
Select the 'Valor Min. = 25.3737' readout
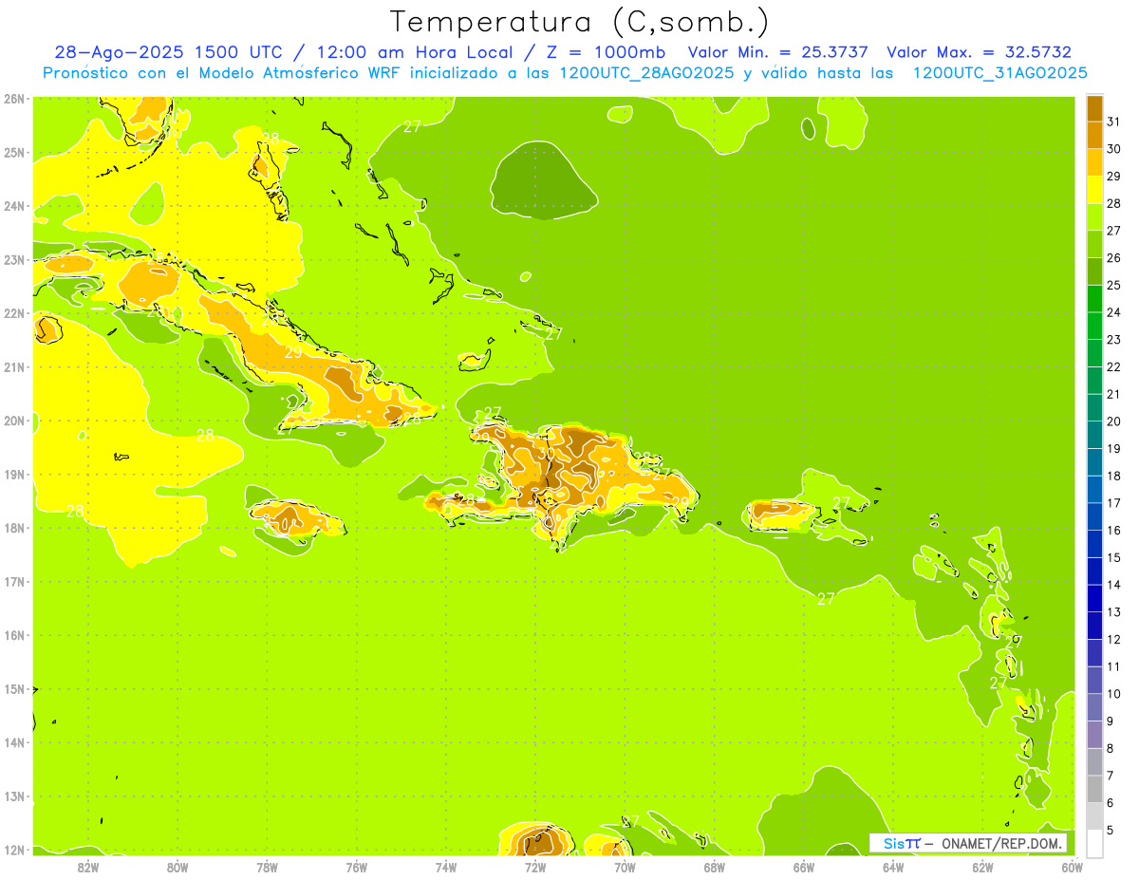(x=777, y=52)
